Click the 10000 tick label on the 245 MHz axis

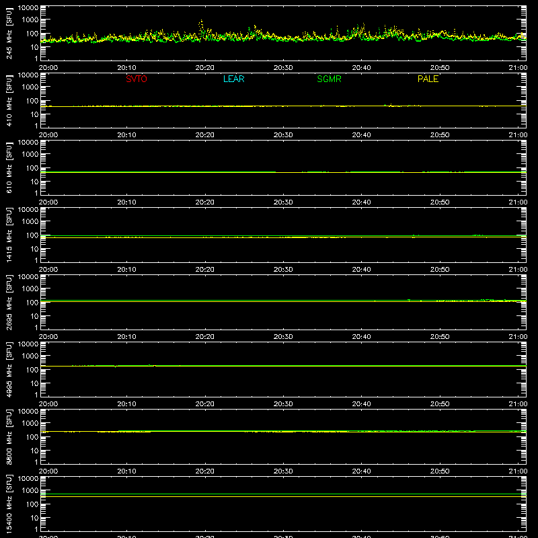(x=28, y=7)
